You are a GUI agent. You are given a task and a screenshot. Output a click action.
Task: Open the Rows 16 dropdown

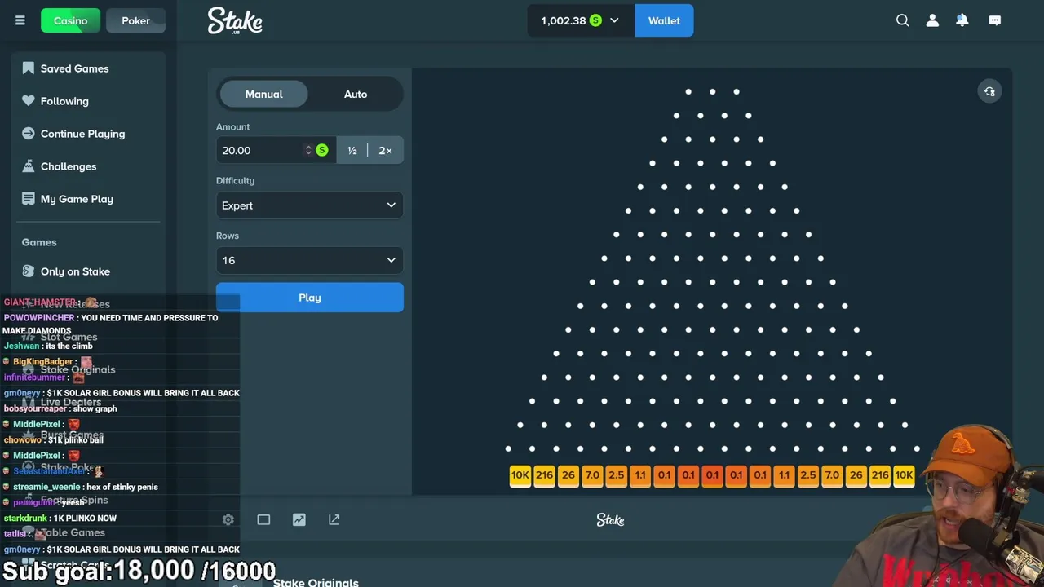point(310,260)
